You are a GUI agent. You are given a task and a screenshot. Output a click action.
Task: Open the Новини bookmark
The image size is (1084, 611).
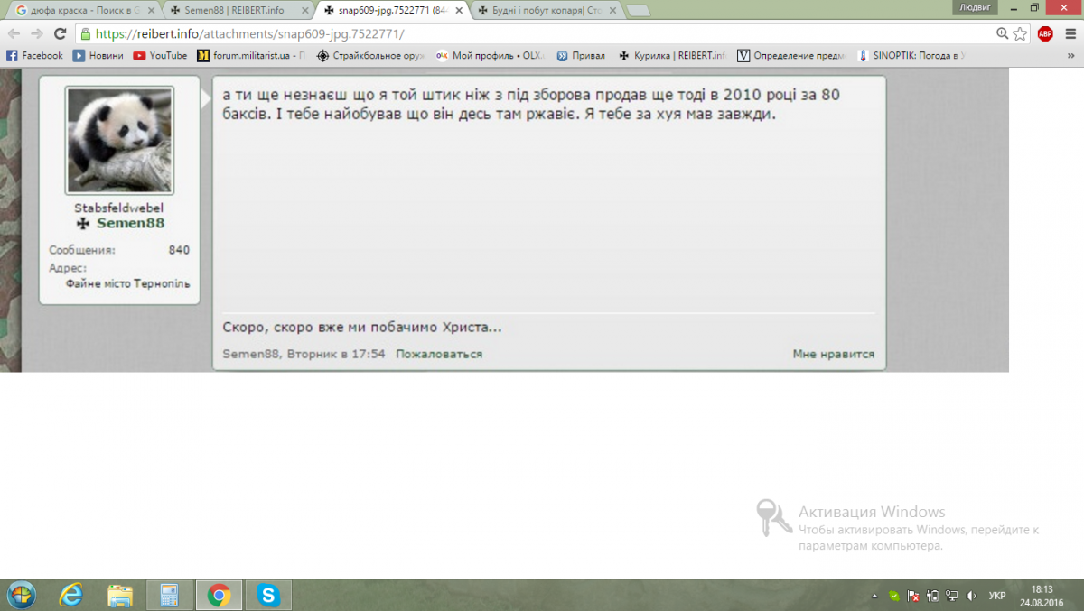(98, 55)
